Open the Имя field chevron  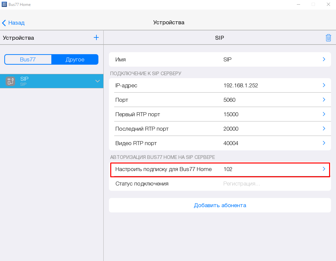coord(324,59)
